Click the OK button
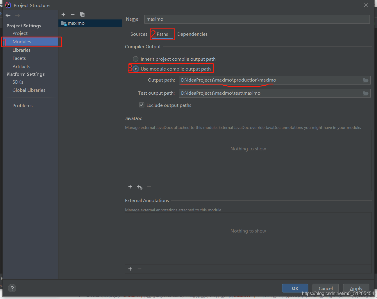 point(295,288)
